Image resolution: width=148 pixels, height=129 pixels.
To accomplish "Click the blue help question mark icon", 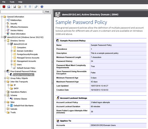I will click(42, 7).
